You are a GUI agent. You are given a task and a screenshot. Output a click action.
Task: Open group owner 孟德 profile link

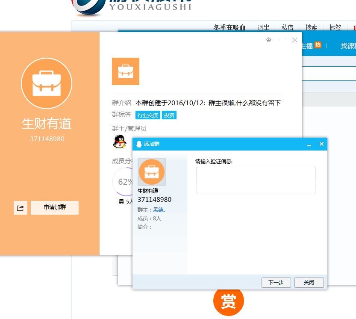(x=159, y=210)
